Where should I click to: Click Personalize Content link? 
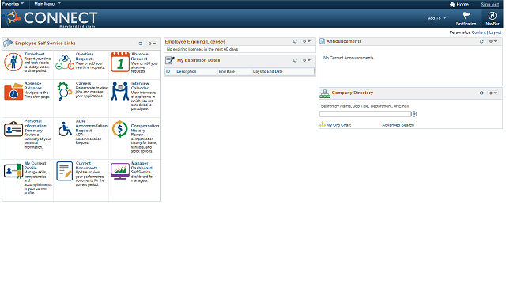[479, 32]
